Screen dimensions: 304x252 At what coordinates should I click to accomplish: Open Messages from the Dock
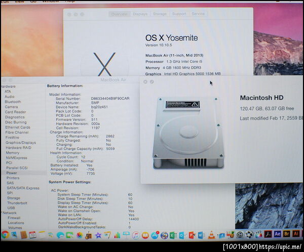coord(60,235)
